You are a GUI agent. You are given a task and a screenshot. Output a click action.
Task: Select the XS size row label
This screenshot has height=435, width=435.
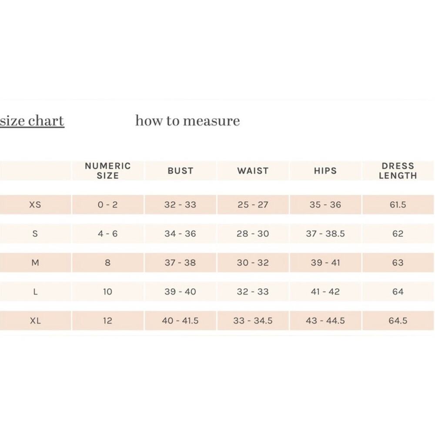(35, 205)
